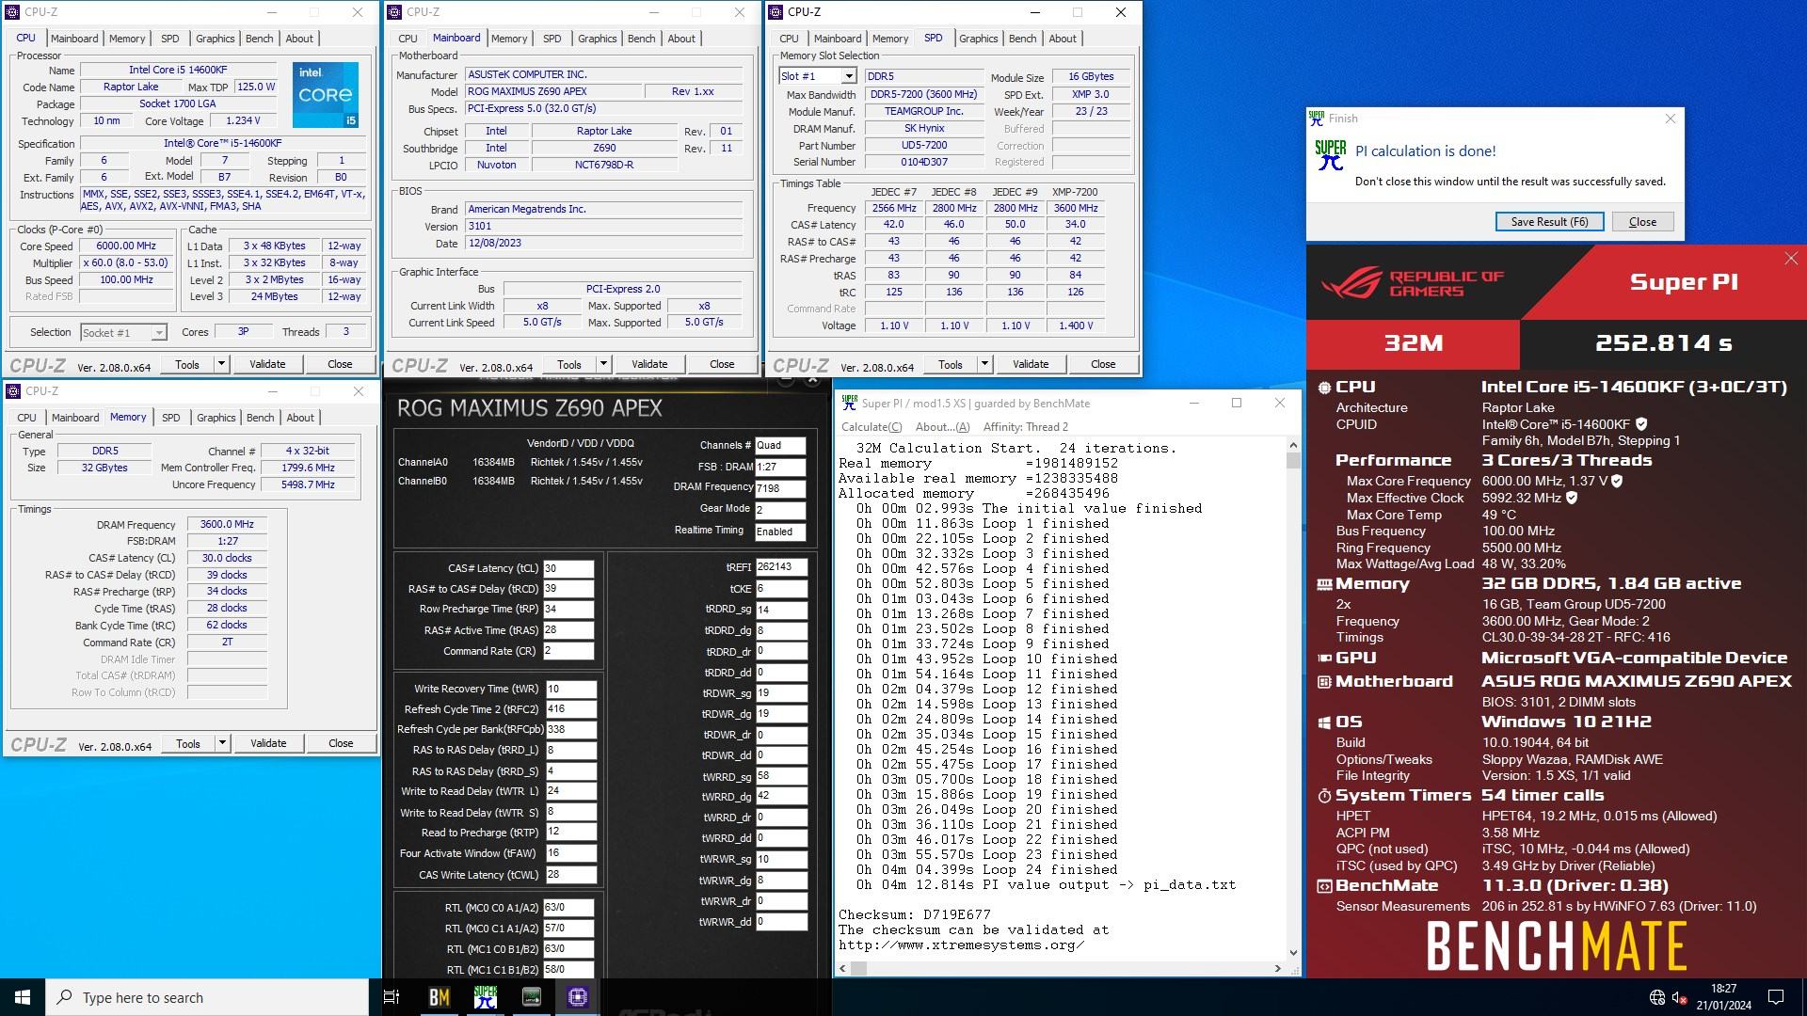Open Task View on the taskbar
Image resolution: width=1807 pixels, height=1016 pixels.
tap(392, 997)
